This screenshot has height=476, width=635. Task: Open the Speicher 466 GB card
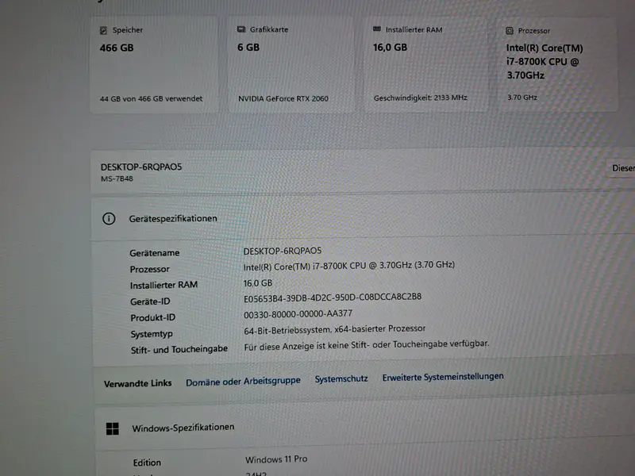click(x=154, y=64)
